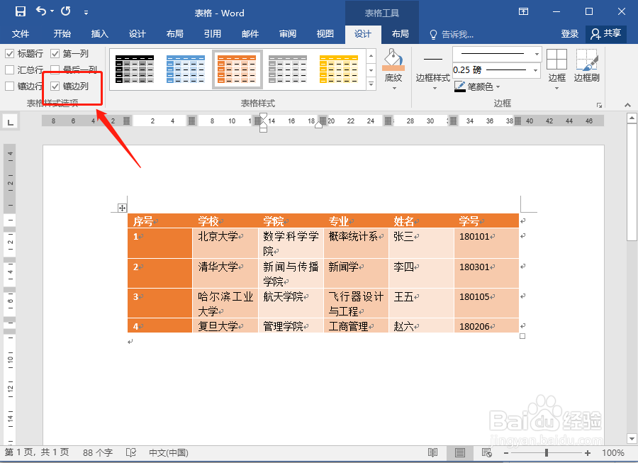This screenshot has height=463, width=638.
Task: Click the page count status 第1页,共1页
Action: [37, 452]
